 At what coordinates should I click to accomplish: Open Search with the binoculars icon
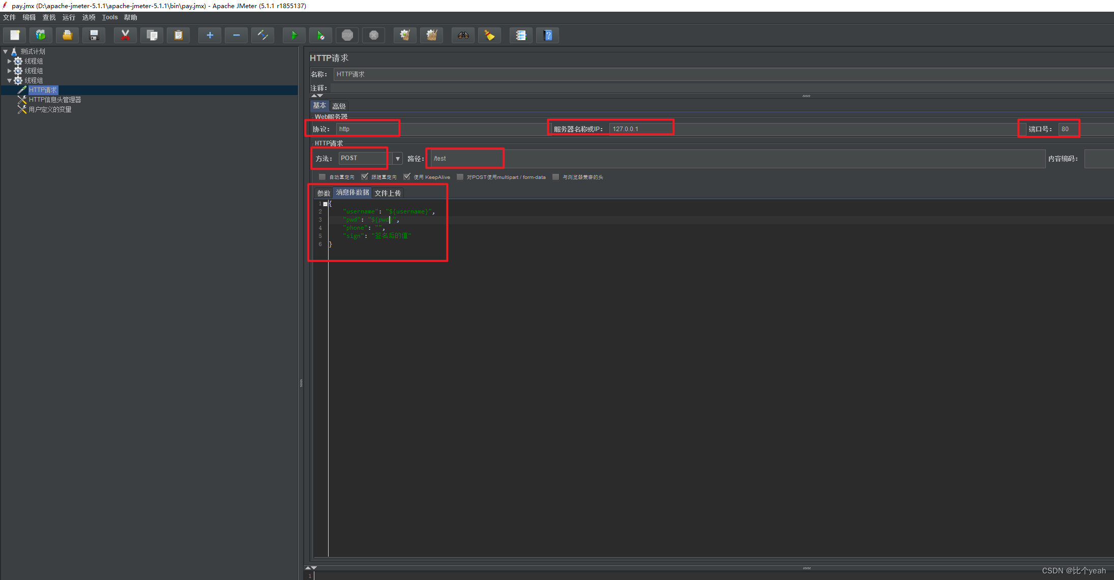463,35
